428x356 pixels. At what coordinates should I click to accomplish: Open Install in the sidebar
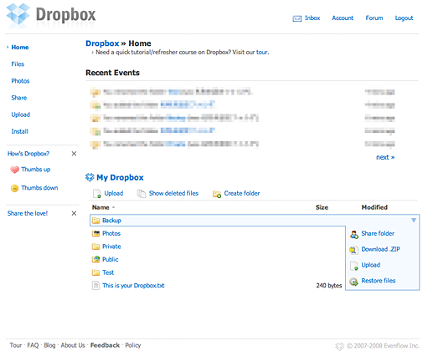pyautogui.click(x=19, y=131)
